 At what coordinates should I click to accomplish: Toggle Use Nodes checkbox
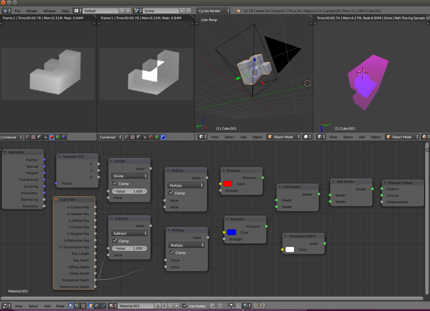[184, 306]
